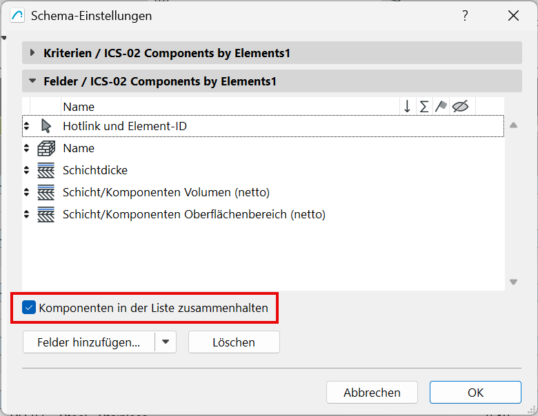
Task: Click the Felder hinzufügen button
Action: click(88, 342)
